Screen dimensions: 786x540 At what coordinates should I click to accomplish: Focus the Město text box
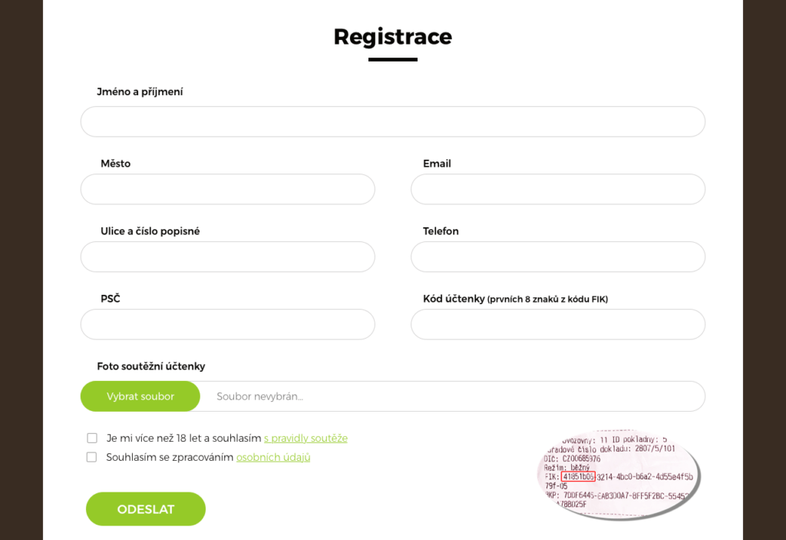tap(227, 189)
